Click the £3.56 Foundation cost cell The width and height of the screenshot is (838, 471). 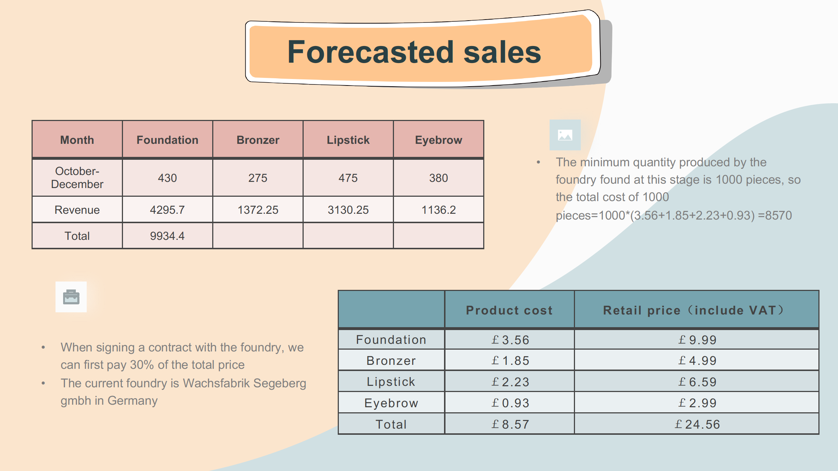(509, 339)
